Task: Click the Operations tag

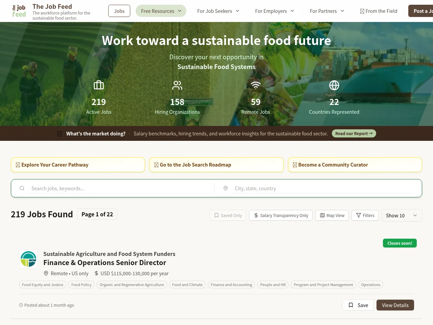Action: (x=371, y=285)
